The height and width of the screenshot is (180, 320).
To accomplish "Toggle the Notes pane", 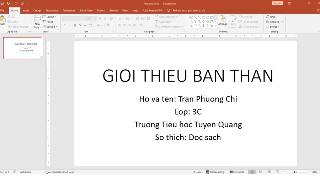I will coord(198,172).
